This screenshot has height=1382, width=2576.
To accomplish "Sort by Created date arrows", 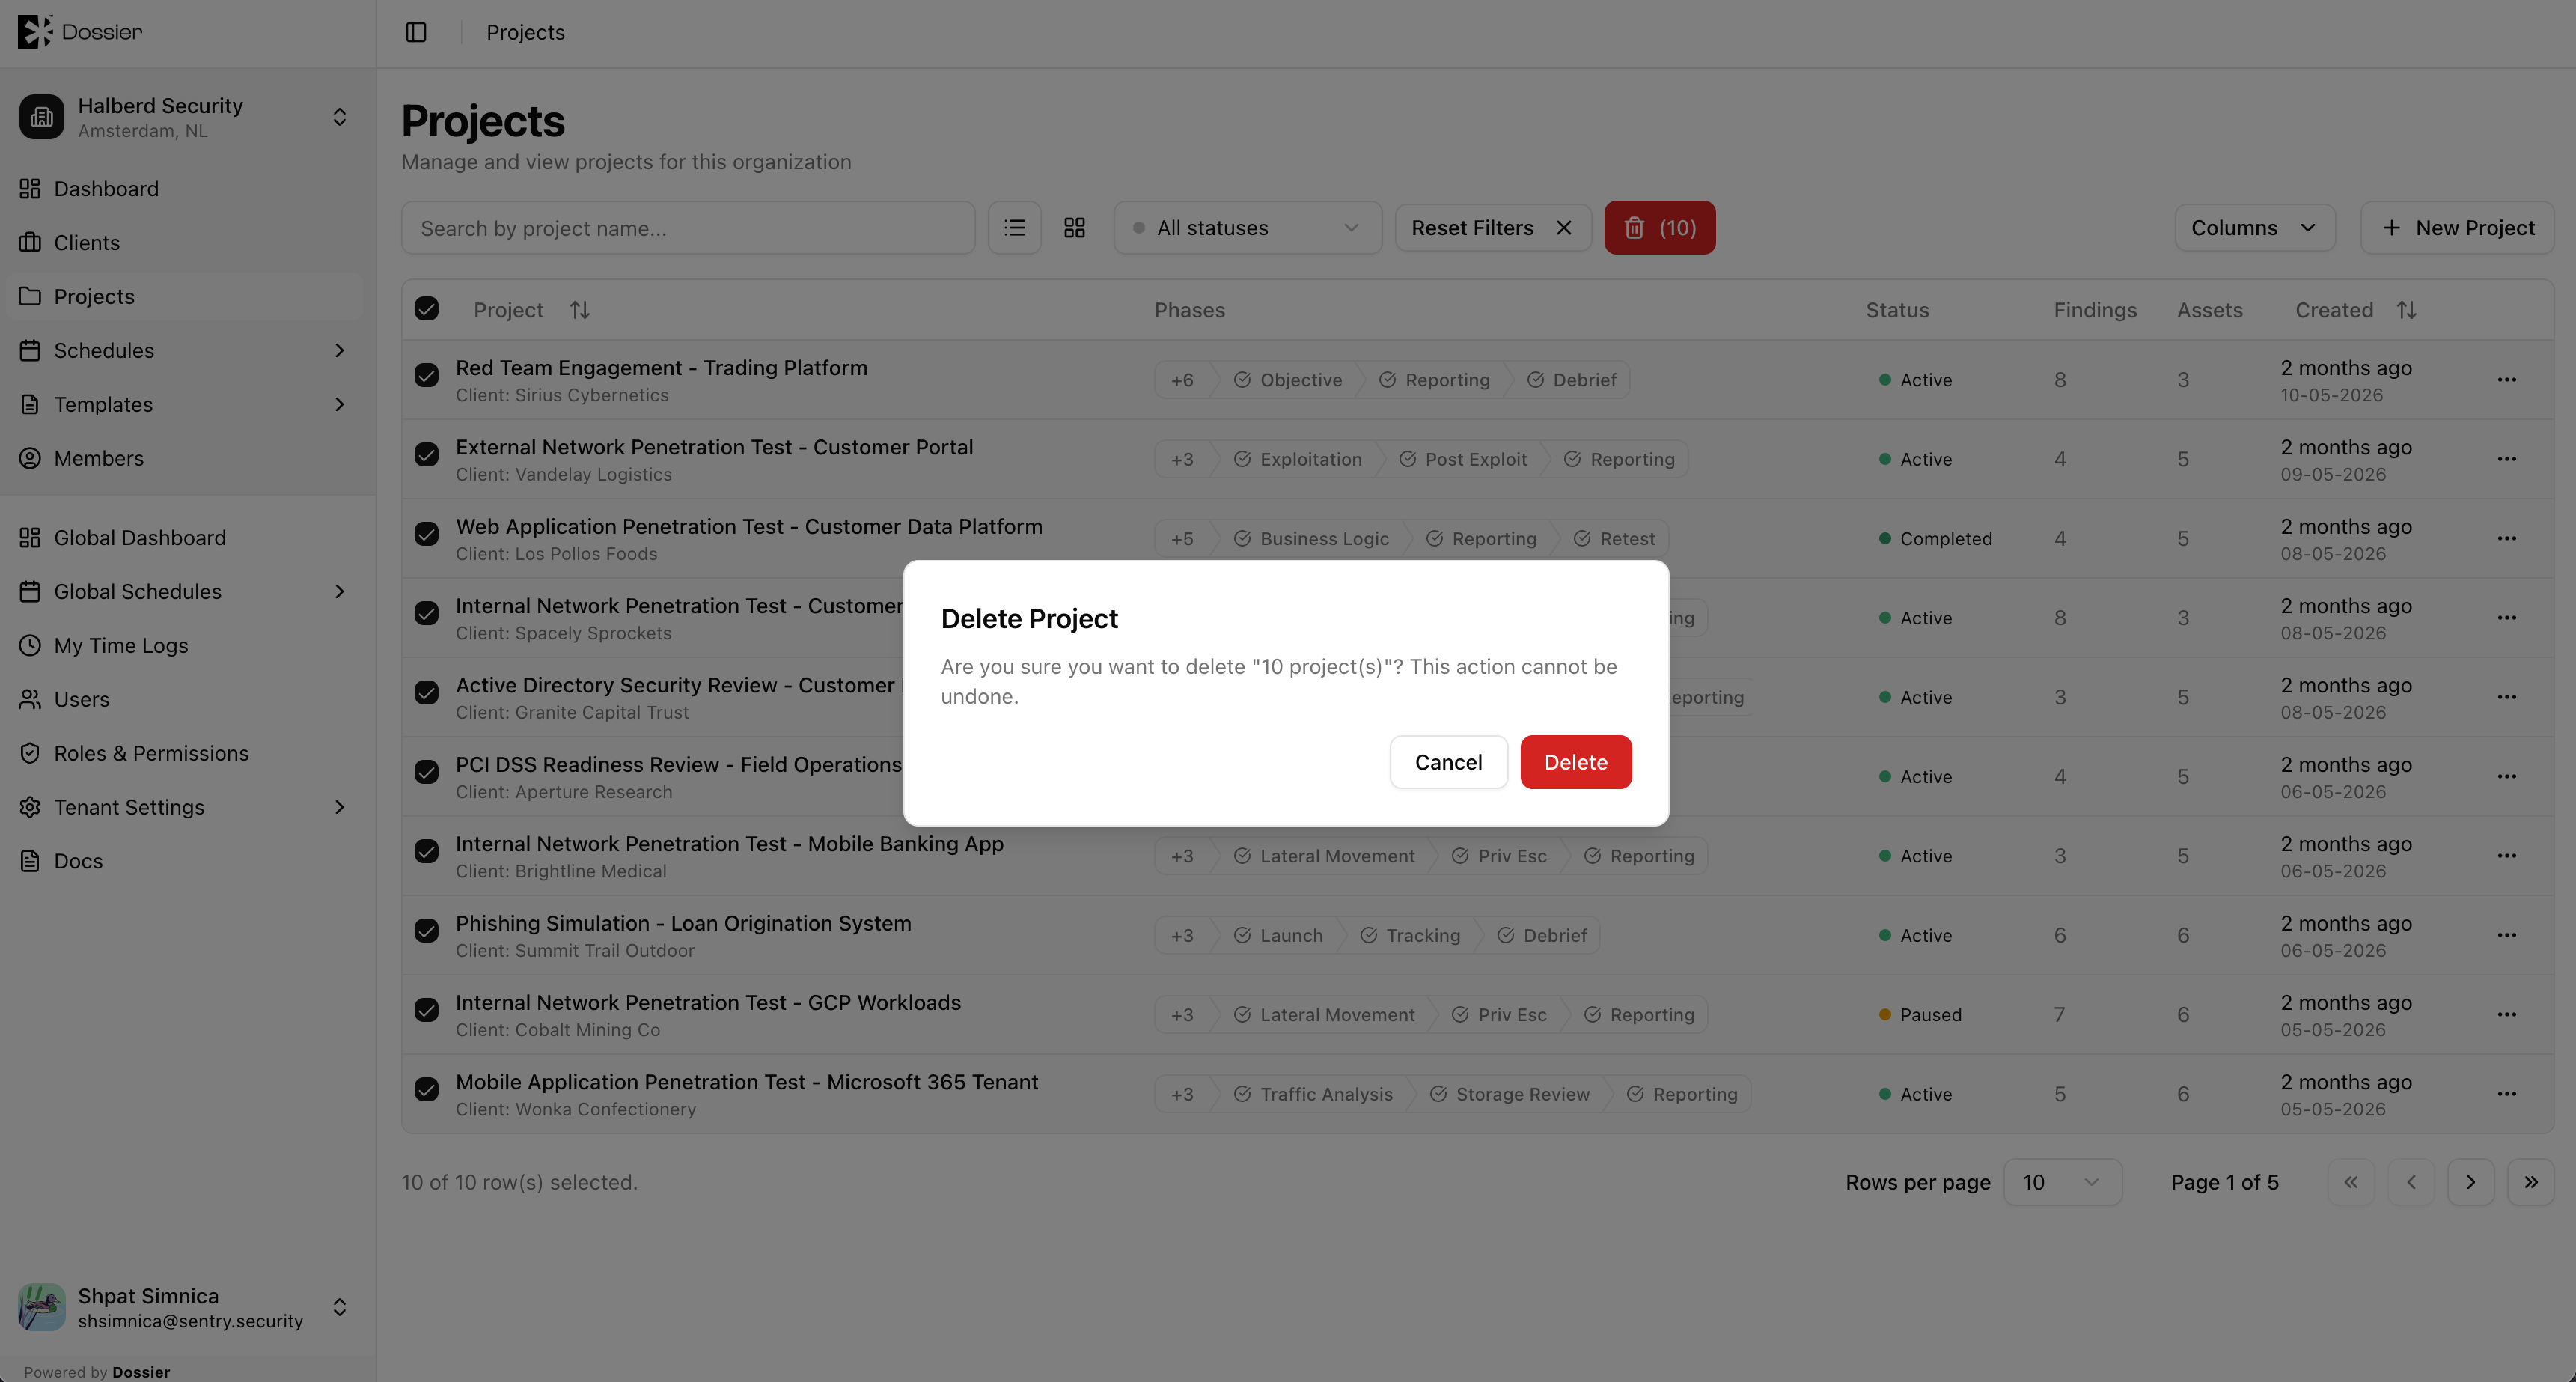I will pyautogui.click(x=2406, y=310).
